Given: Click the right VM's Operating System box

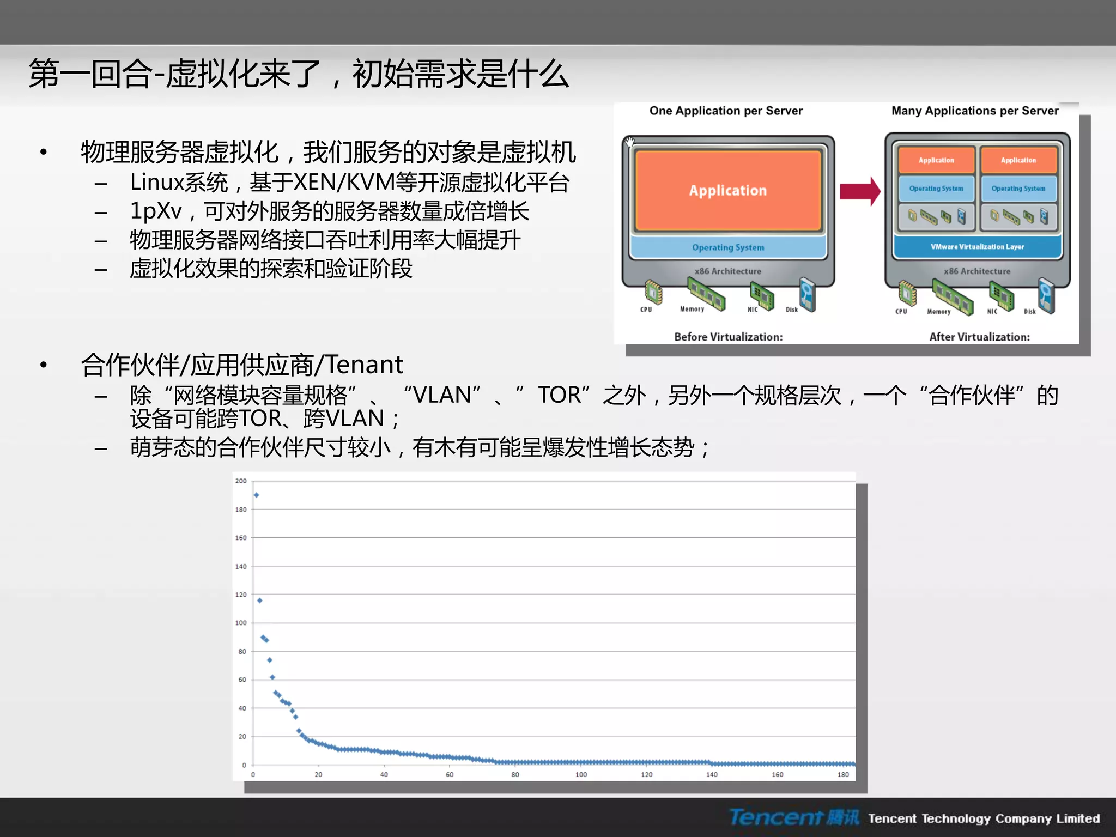Looking at the screenshot, I should tap(1018, 189).
